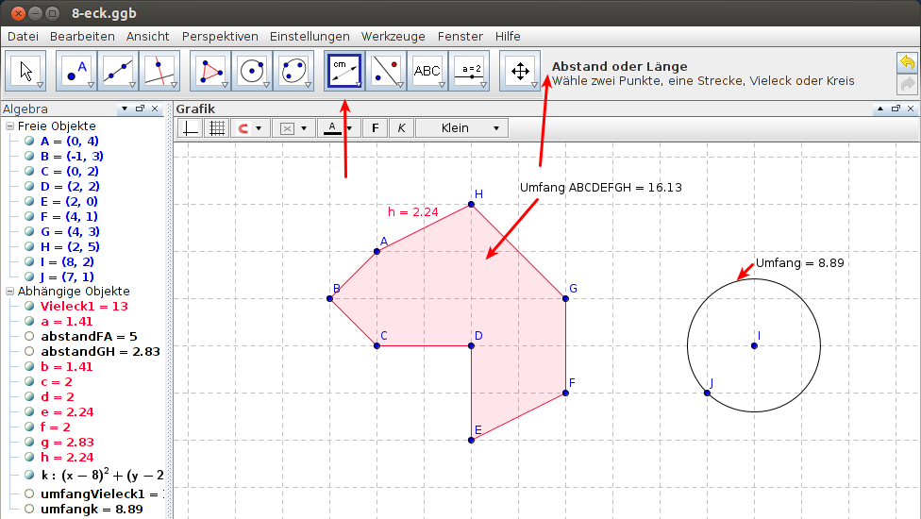This screenshot has height=519, width=921.
Task: Click the Insert Text ABC tool
Action: [x=427, y=71]
